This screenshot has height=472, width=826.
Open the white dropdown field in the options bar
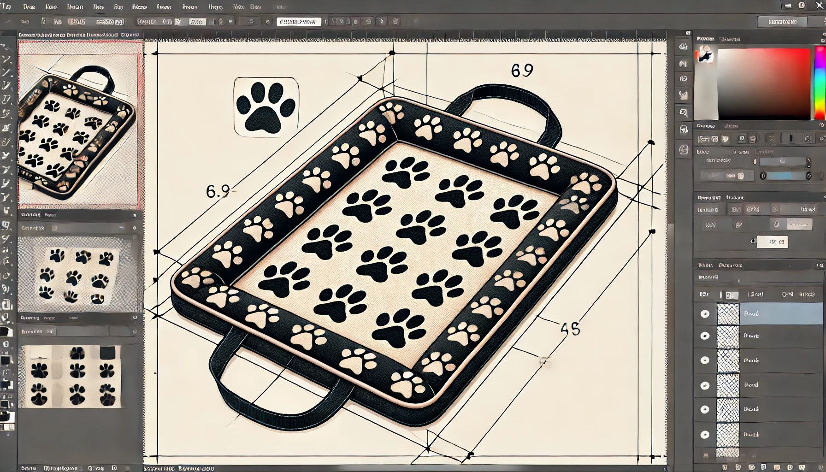point(299,22)
